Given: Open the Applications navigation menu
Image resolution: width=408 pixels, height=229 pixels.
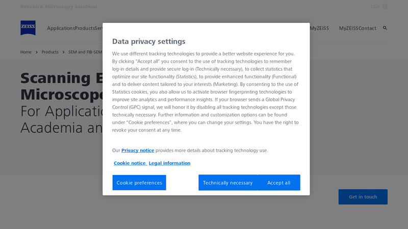Looking at the screenshot, I should [61, 28].
